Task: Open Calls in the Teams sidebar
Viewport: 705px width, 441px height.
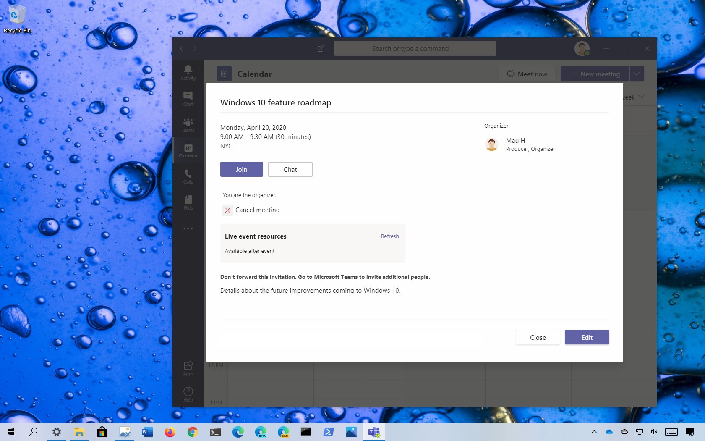Action: click(188, 176)
